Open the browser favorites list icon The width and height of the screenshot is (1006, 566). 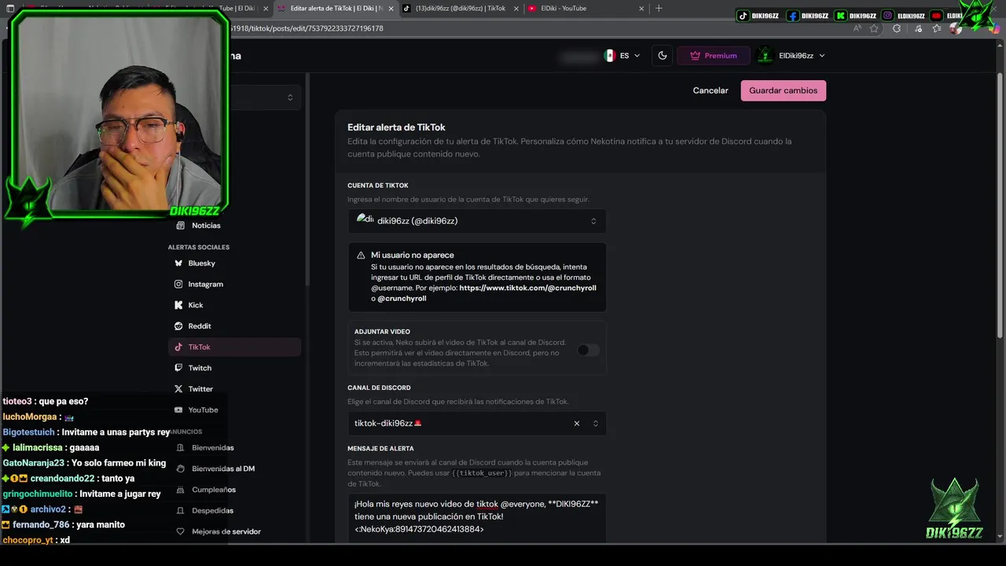point(936,28)
